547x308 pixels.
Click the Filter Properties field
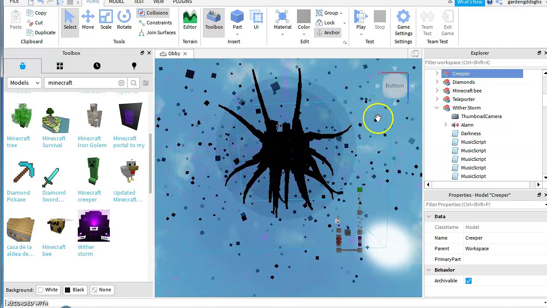click(485, 204)
